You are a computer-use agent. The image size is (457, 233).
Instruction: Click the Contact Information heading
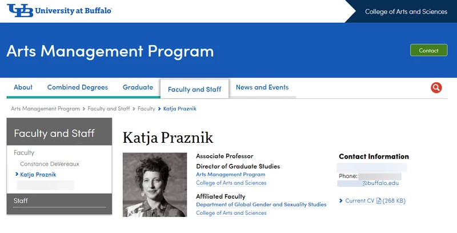[374, 156]
